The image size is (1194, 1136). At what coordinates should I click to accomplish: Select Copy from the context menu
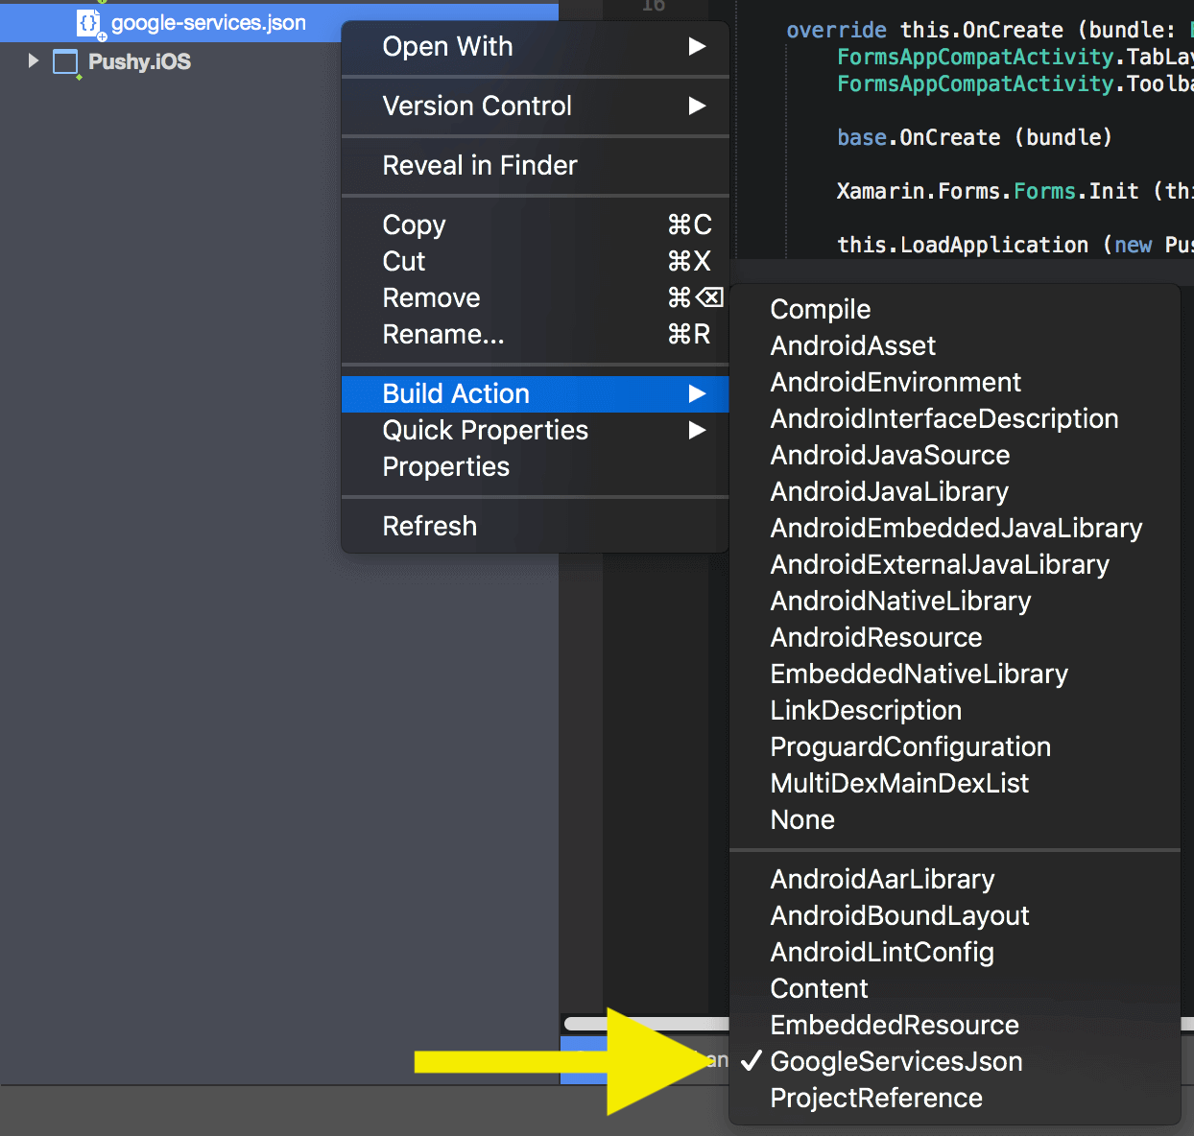(415, 225)
